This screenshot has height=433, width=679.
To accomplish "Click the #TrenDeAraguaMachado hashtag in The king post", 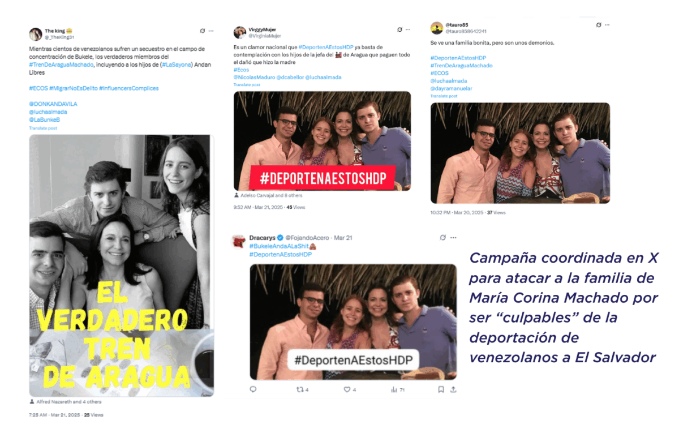I will (62, 65).
